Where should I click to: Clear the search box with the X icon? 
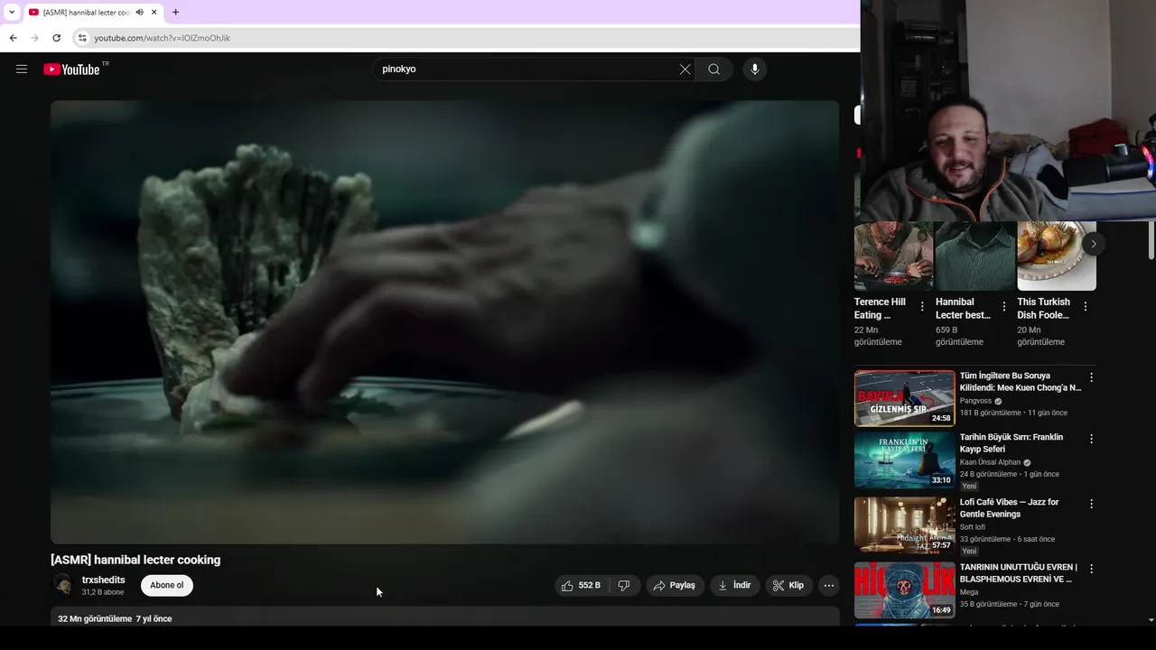[685, 70]
